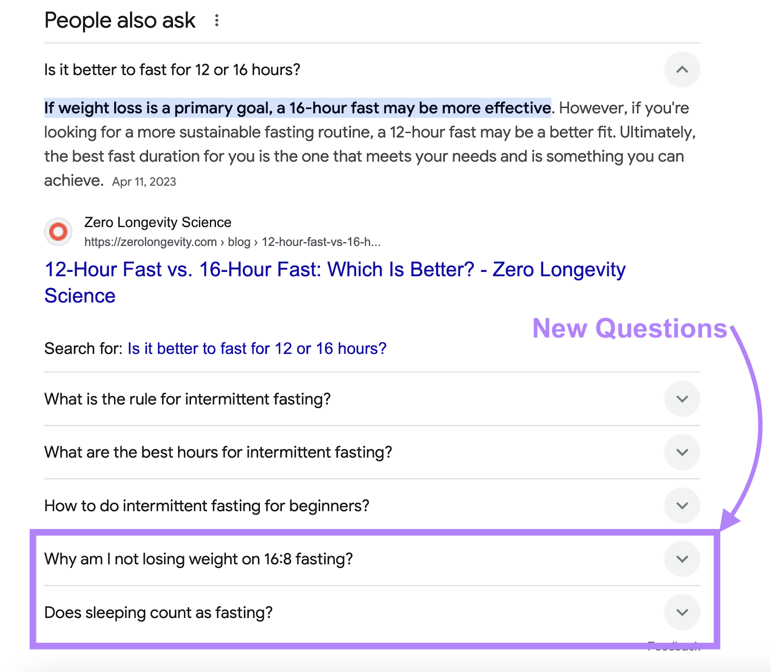The image size is (771, 672).
Task: Select the "Zero Longevity Science" source name
Action: click(x=158, y=222)
